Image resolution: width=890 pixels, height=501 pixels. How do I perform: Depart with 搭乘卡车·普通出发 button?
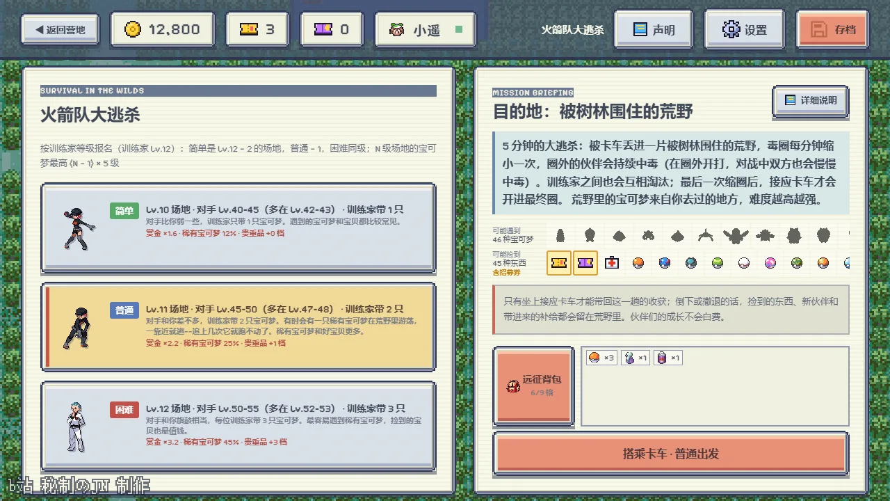[x=671, y=454]
